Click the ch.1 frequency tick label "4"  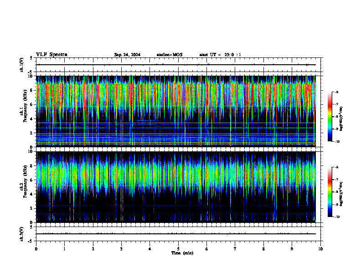click(32, 119)
